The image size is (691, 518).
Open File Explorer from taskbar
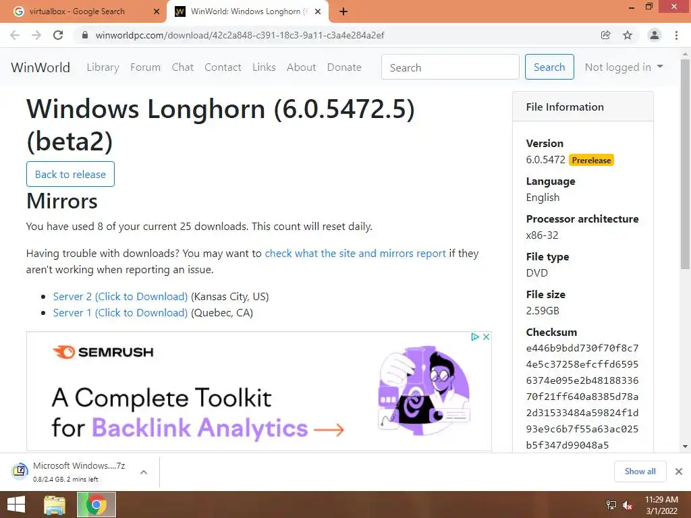pos(55,505)
